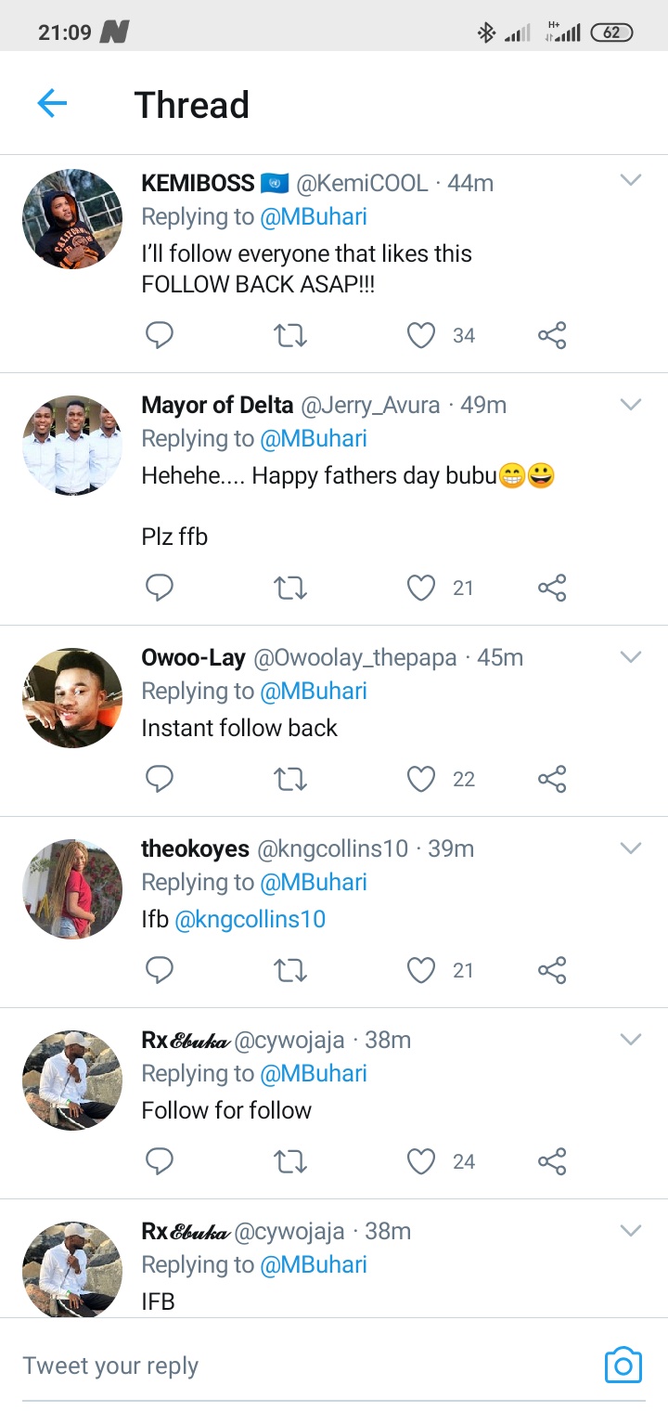The height and width of the screenshot is (1411, 668).
Task: View Mayor of Delta's profile avatar
Action: pyautogui.click(x=72, y=445)
